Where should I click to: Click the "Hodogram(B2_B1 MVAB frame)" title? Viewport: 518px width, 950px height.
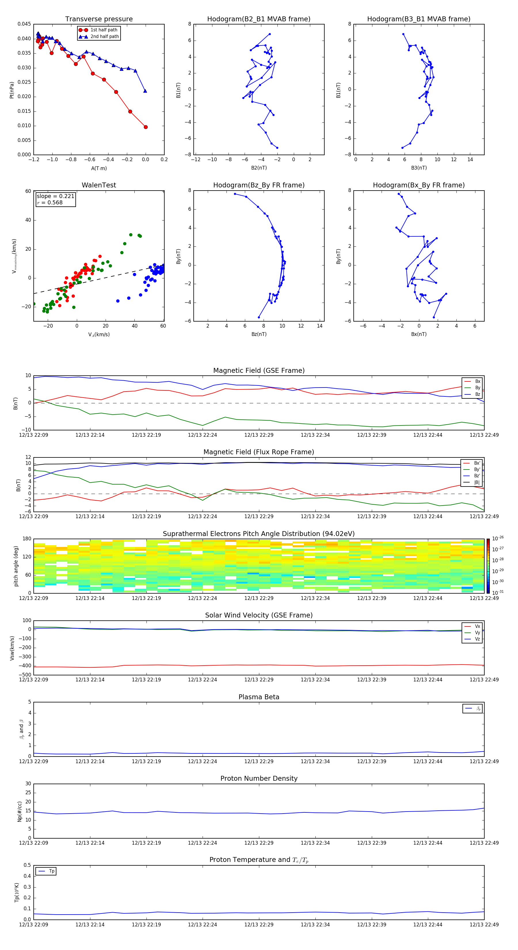coord(259,19)
